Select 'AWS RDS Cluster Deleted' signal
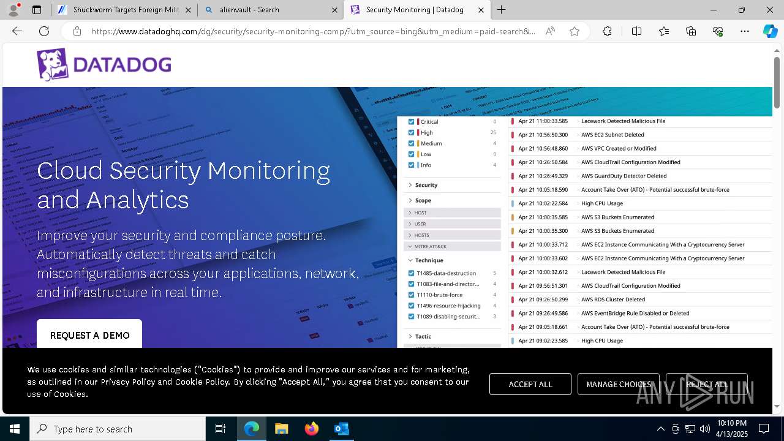The height and width of the screenshot is (441, 784). pos(640,300)
